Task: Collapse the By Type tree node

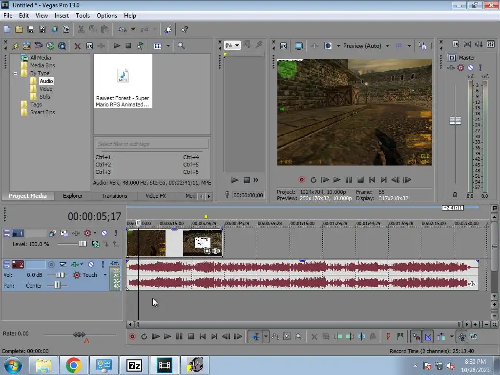Action: (15, 73)
